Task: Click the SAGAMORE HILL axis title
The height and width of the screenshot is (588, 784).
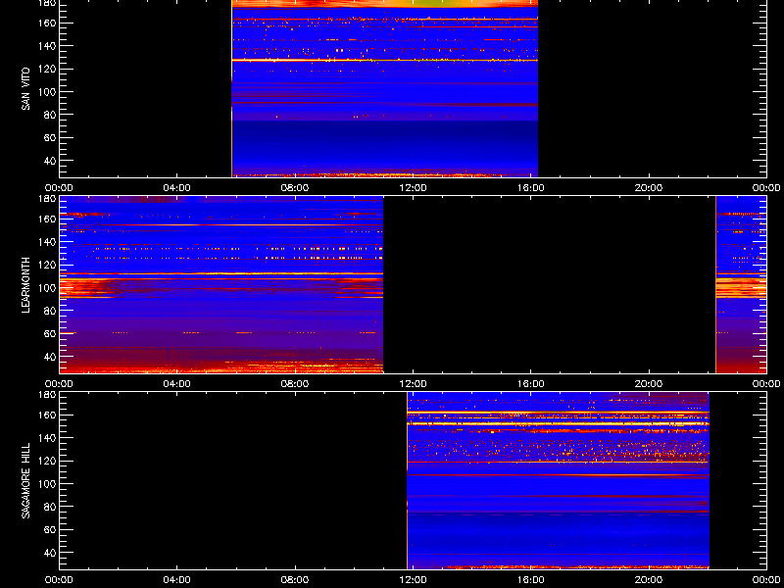Action: coord(25,480)
